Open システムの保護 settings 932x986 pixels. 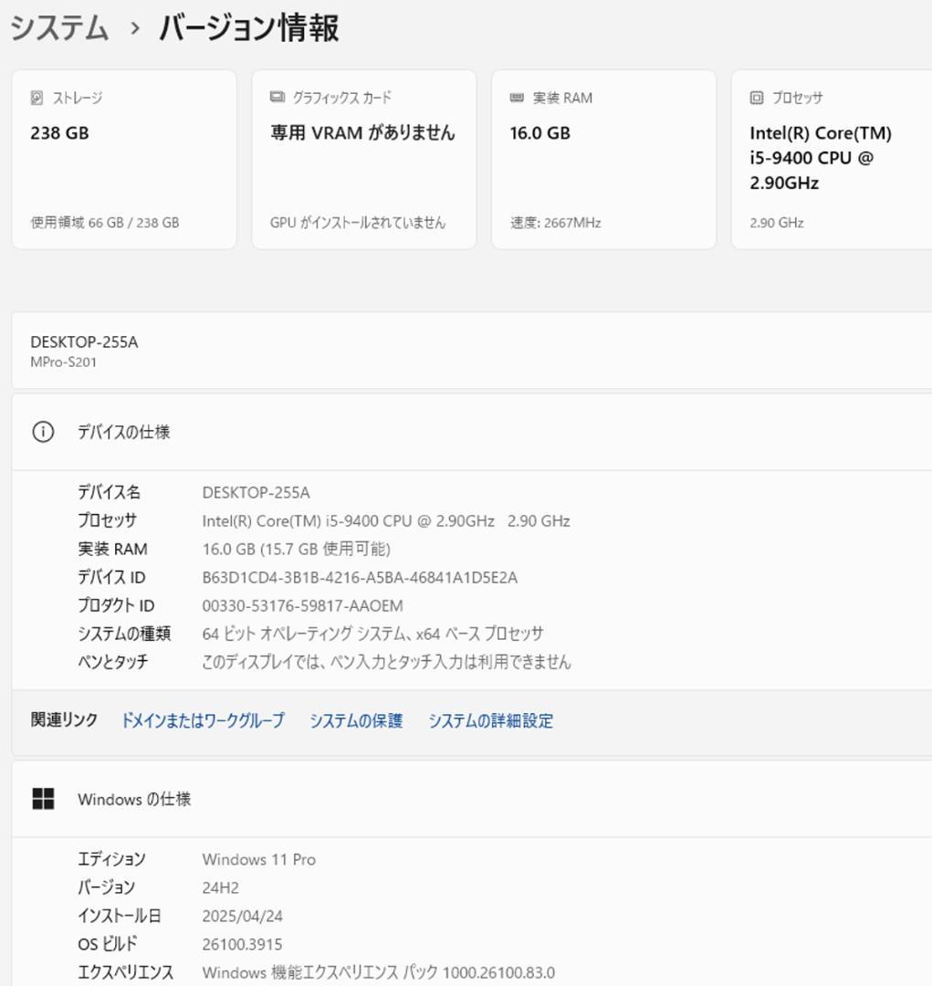(353, 720)
